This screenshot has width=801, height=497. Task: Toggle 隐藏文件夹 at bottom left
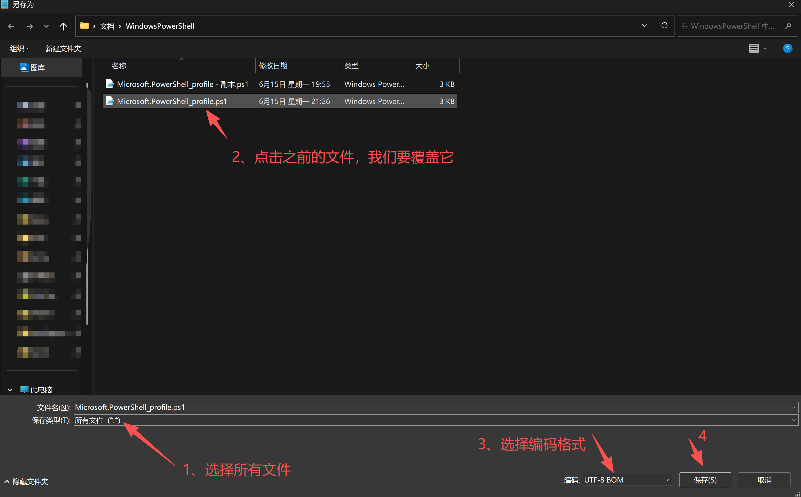26,481
